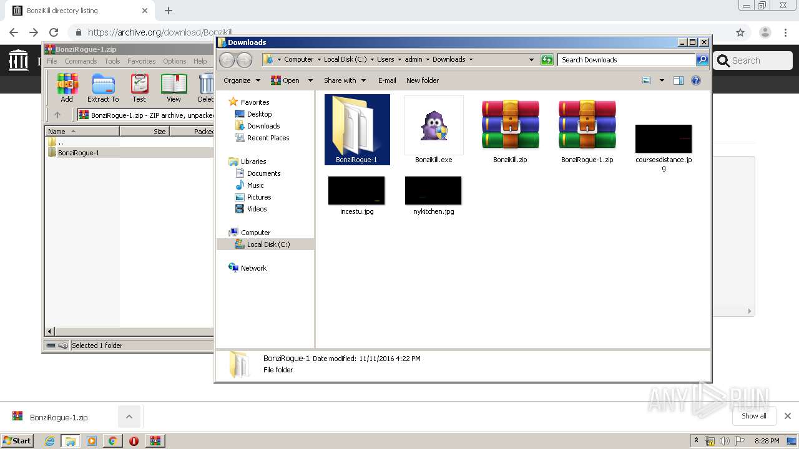The height and width of the screenshot is (449, 799).
Task: Click the Delete icon in WinRAR toolbar
Action: click(205, 87)
